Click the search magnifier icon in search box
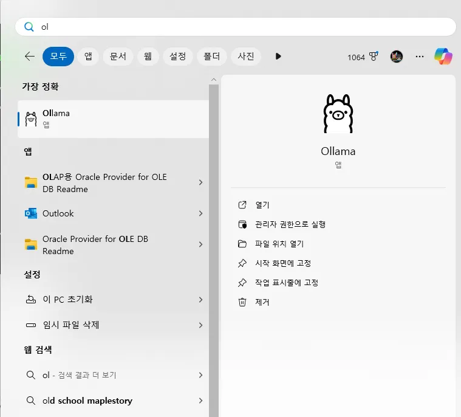461x417 pixels. click(29, 27)
